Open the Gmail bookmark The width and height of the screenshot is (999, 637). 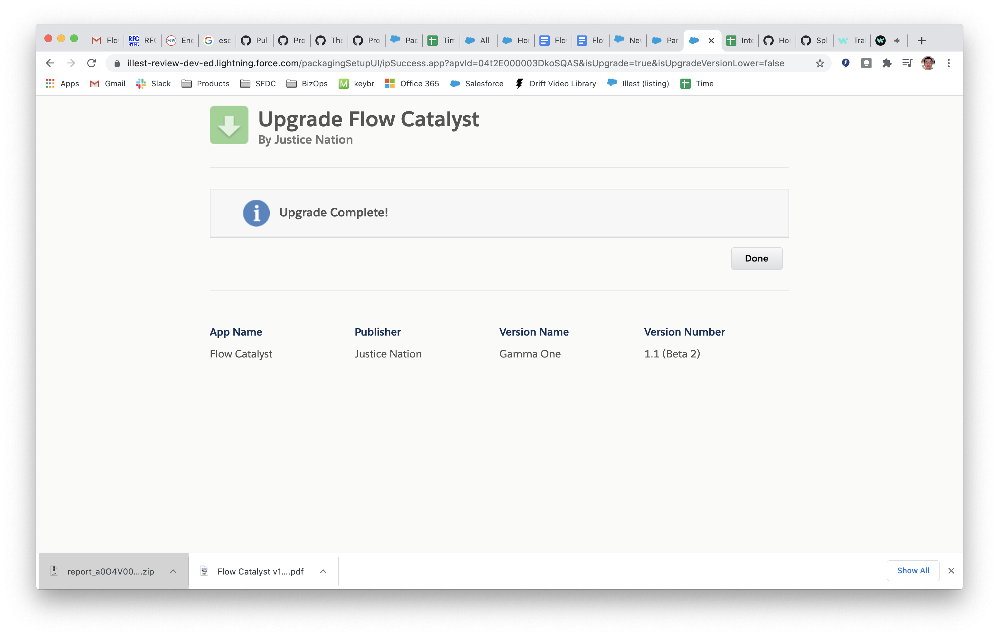click(108, 83)
